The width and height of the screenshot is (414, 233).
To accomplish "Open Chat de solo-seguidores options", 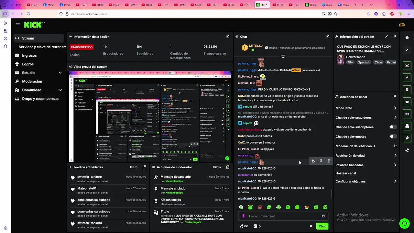I will (366, 117).
